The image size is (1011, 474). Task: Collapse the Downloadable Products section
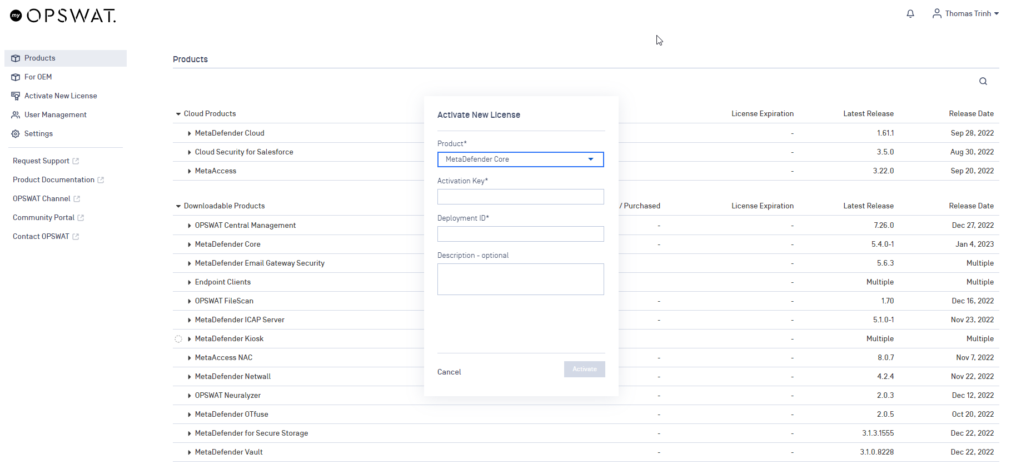pyautogui.click(x=178, y=206)
